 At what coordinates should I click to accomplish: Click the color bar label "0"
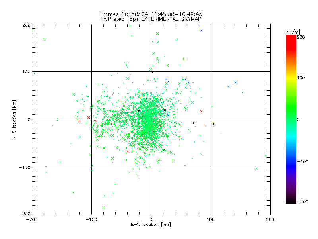pyautogui.click(x=298, y=119)
